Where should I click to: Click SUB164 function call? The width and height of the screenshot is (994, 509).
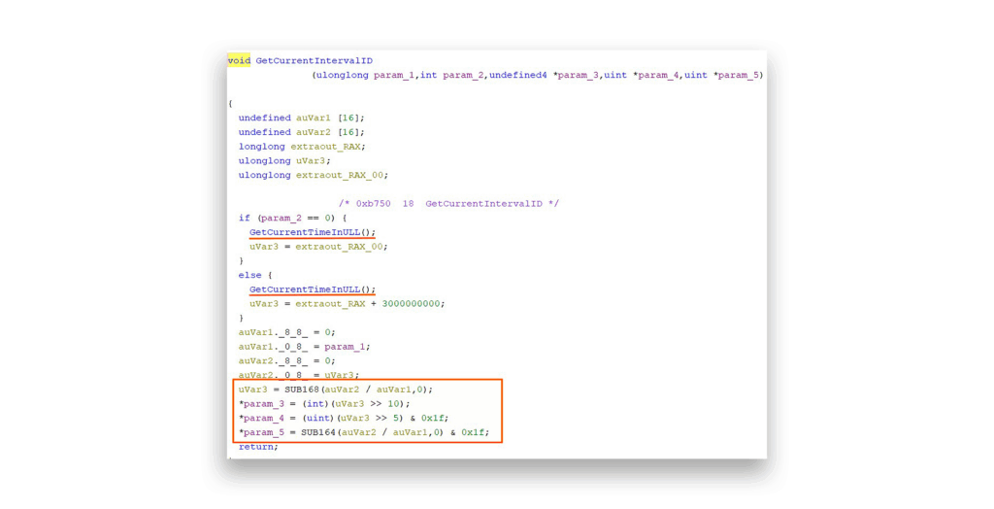click(x=317, y=432)
